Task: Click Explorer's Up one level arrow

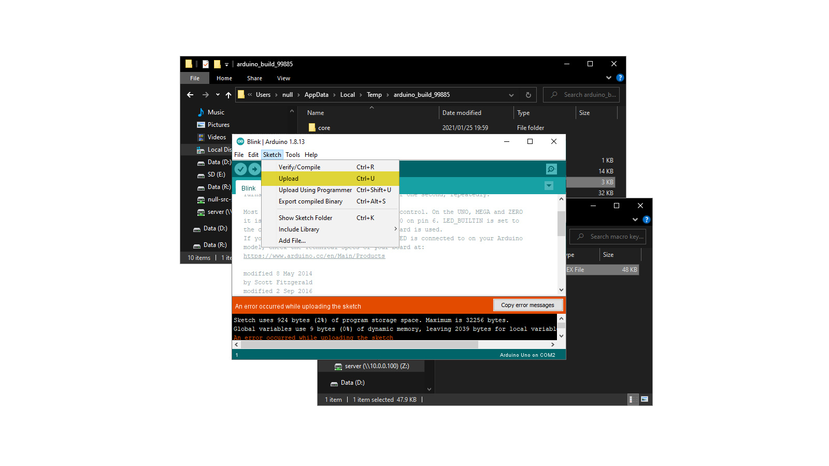Action: click(228, 95)
